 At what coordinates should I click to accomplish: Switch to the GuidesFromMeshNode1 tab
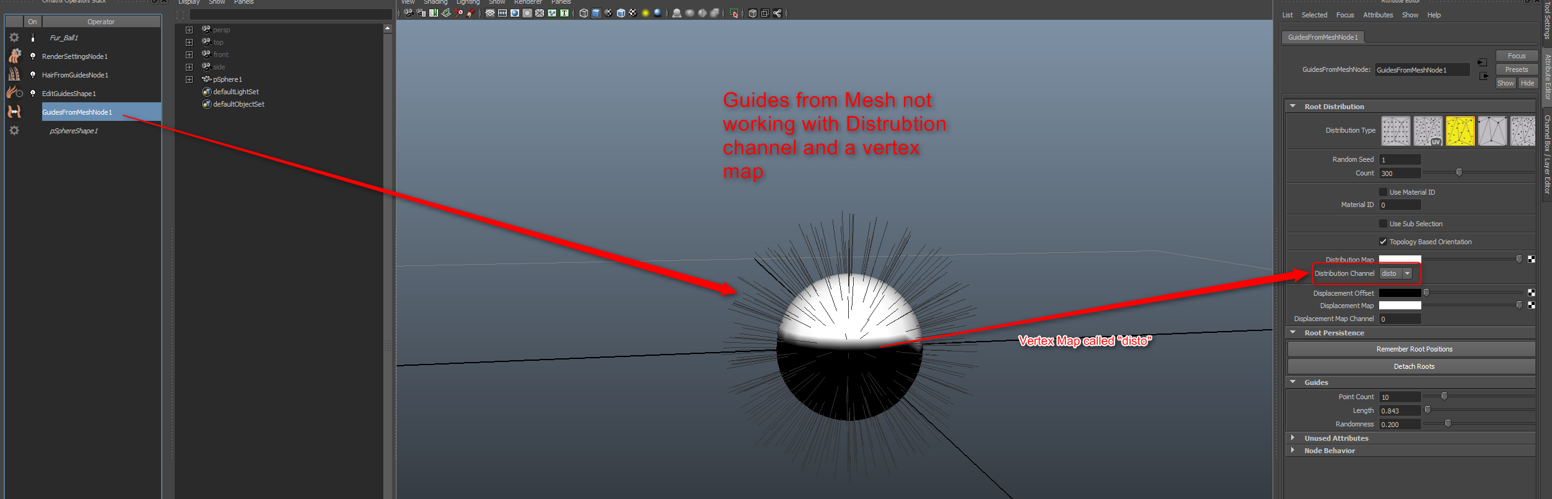tap(1322, 37)
